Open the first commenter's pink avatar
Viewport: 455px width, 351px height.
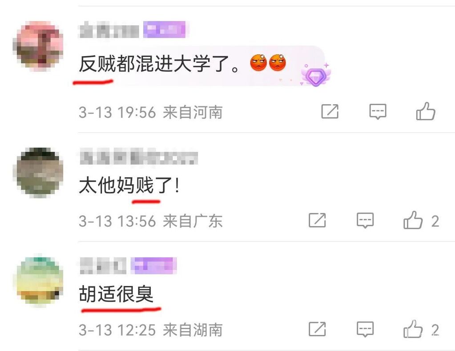pos(39,45)
